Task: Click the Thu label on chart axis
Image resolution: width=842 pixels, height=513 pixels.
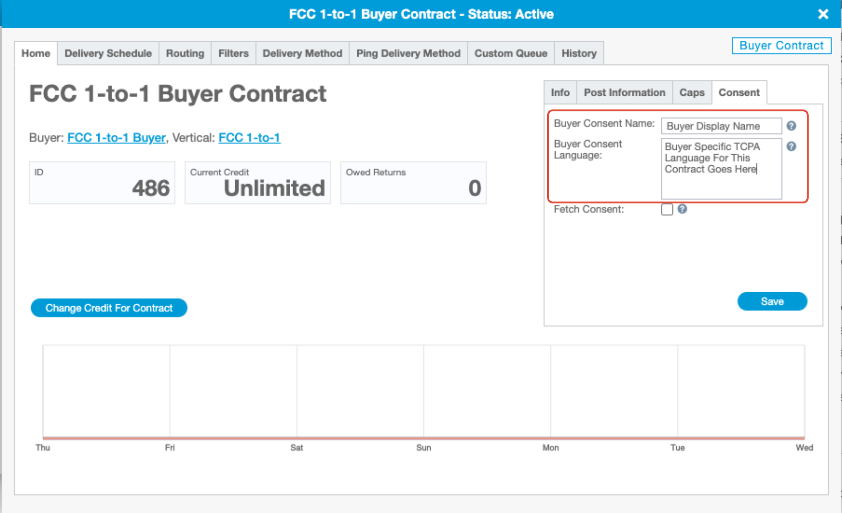Action: (x=43, y=448)
